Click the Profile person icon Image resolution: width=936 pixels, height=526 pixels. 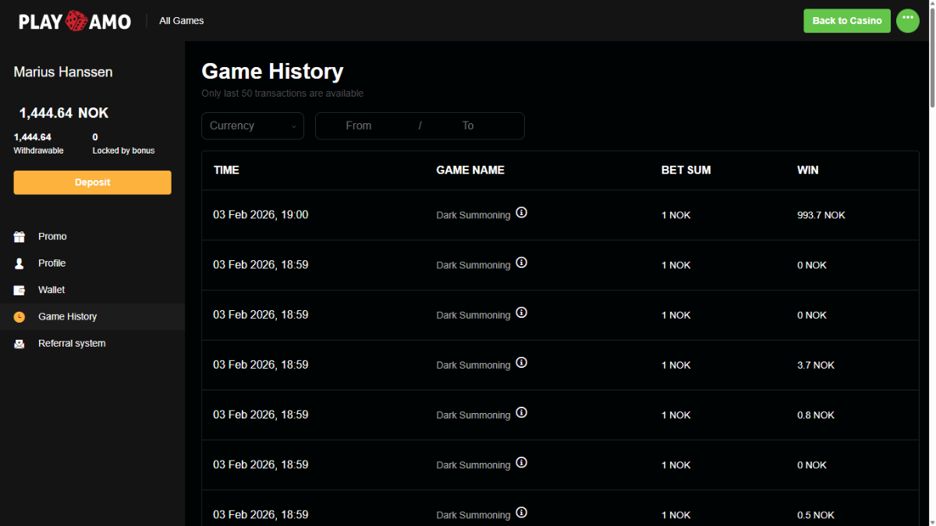19,263
